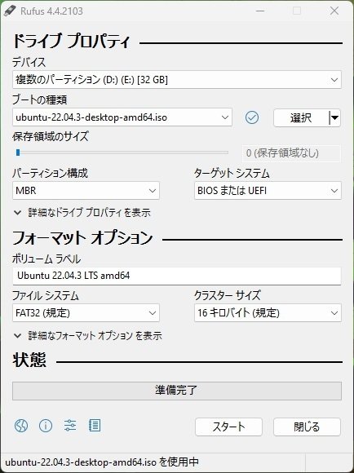Screen dimensions: 354x473
Task: Click the クラスター サイズ label
Action: tap(228, 295)
